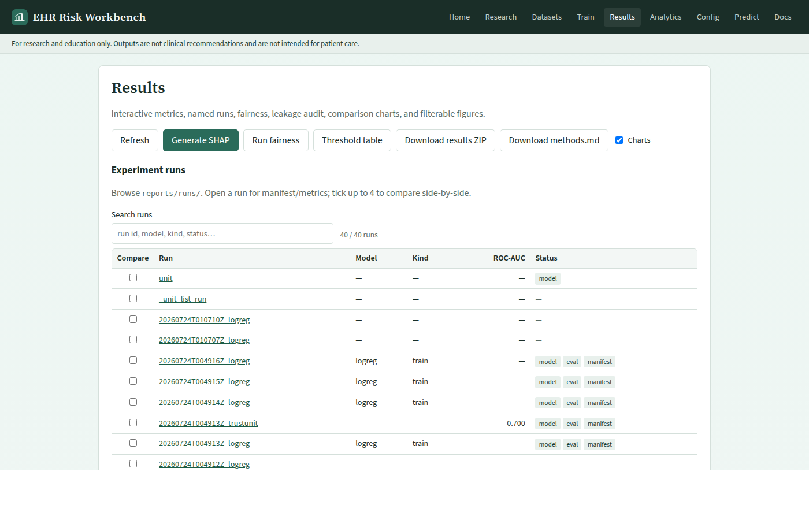Tick compare checkbox for 20260724T010710Z_logreg

point(133,320)
